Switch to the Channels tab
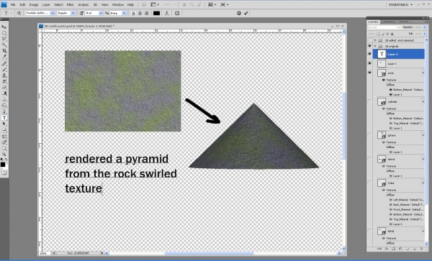This screenshot has width=432, height=261. coord(389,22)
